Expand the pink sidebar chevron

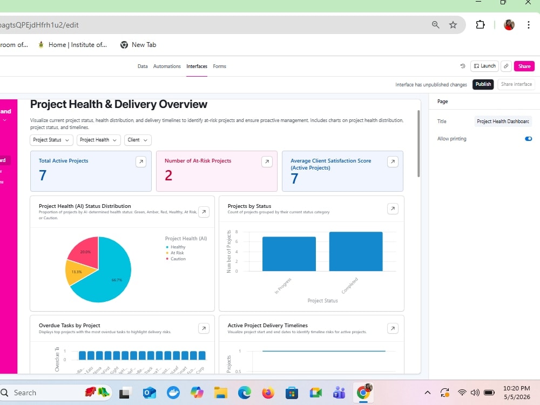4,120
